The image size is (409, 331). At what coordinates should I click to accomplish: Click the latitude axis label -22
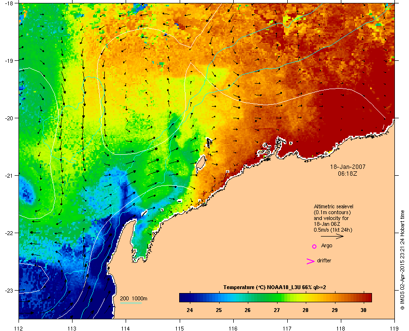pyautogui.click(x=9, y=233)
